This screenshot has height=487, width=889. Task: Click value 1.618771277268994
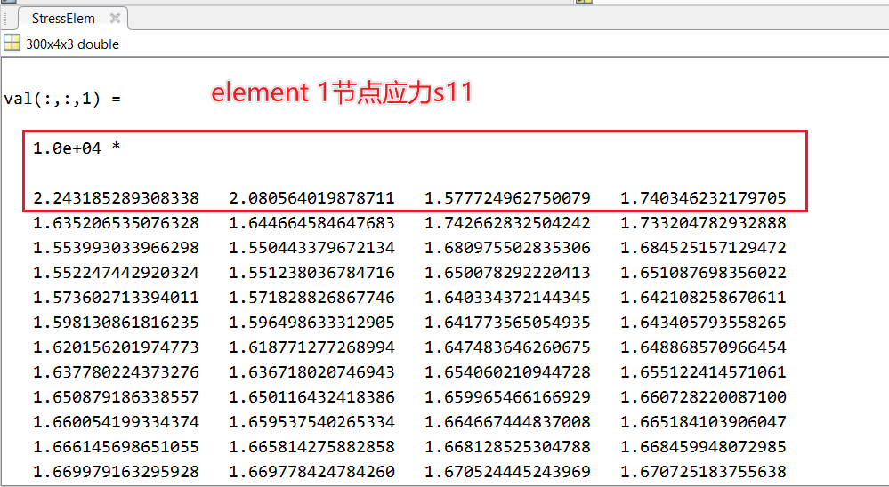(311, 347)
